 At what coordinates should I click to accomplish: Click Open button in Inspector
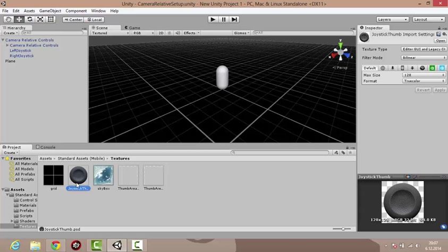point(440,40)
